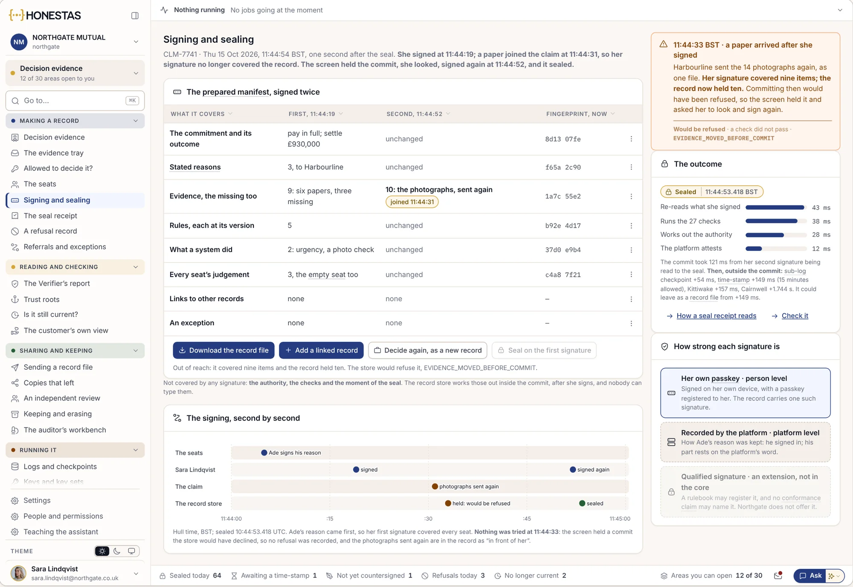The width and height of the screenshot is (853, 587).
Task: Open the assistant options sparkle button
Action: click(834, 575)
